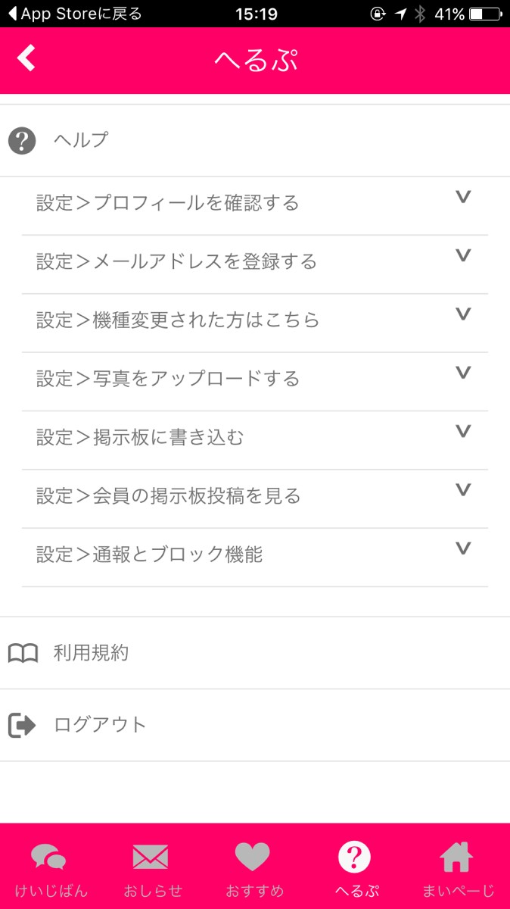The width and height of the screenshot is (510, 909).
Task: Tap the Help question mark icon
Action: 22,140
